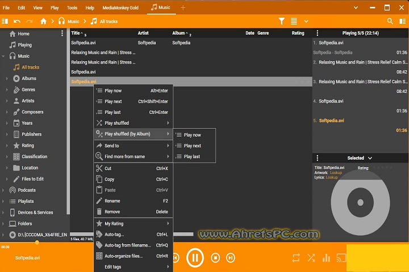Select Auto-tag... from context menu
409x272 pixels.
click(133, 234)
